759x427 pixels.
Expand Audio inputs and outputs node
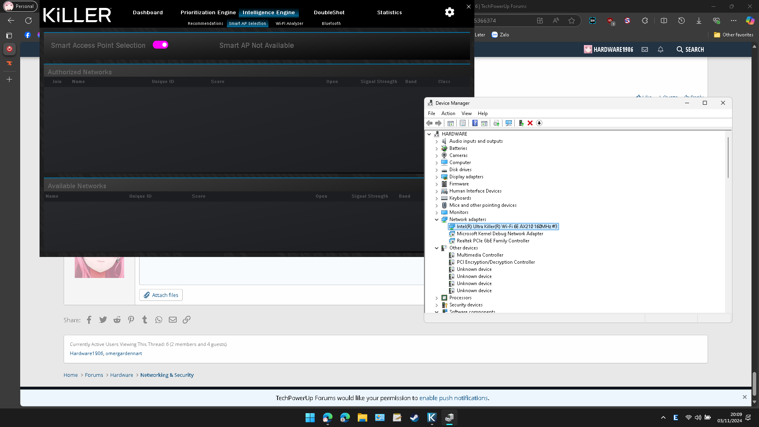(x=437, y=142)
